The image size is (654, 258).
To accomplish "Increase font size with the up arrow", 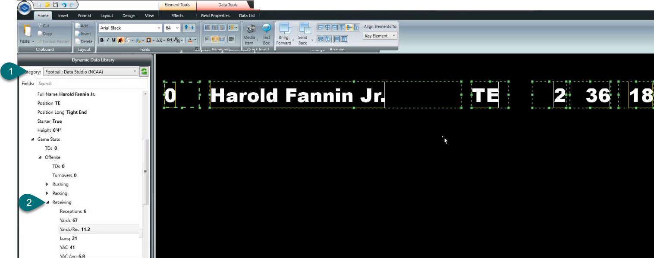I will click(186, 28).
